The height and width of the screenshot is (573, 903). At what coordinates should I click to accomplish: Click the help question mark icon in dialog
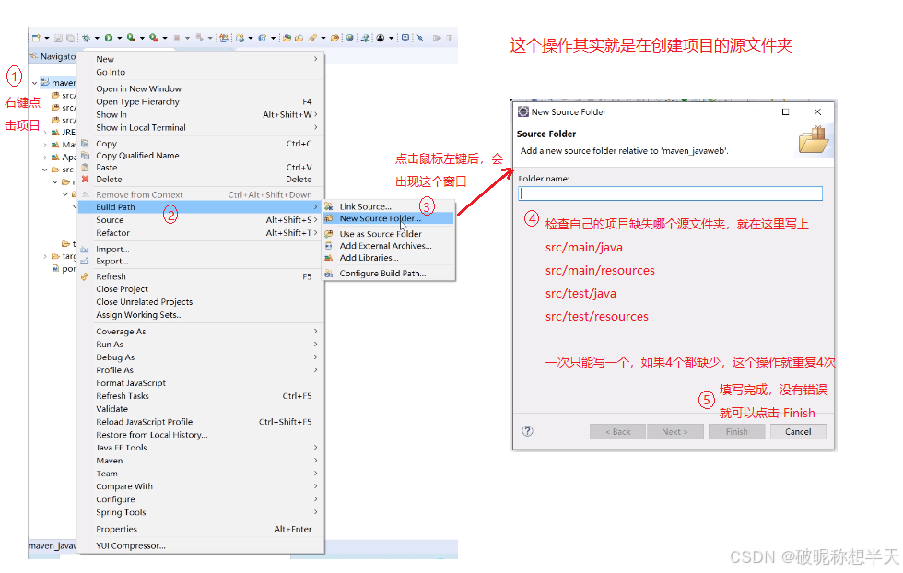coord(527,431)
